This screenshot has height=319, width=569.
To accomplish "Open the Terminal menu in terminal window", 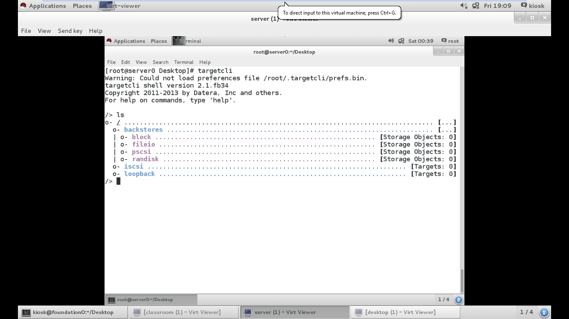I will tap(184, 62).
